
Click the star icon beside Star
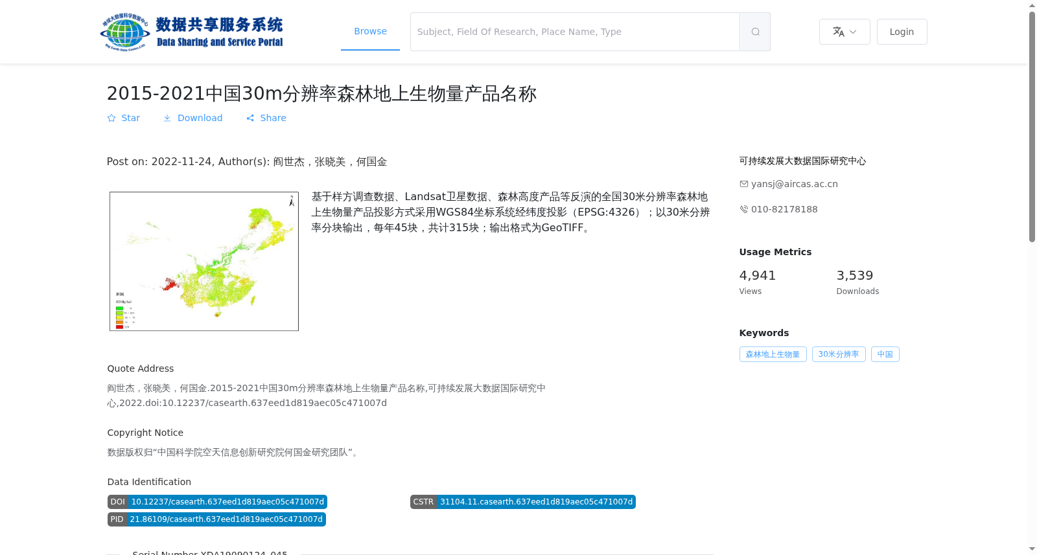click(x=111, y=118)
